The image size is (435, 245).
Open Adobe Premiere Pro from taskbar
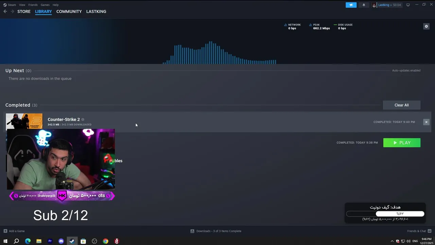[50, 241]
